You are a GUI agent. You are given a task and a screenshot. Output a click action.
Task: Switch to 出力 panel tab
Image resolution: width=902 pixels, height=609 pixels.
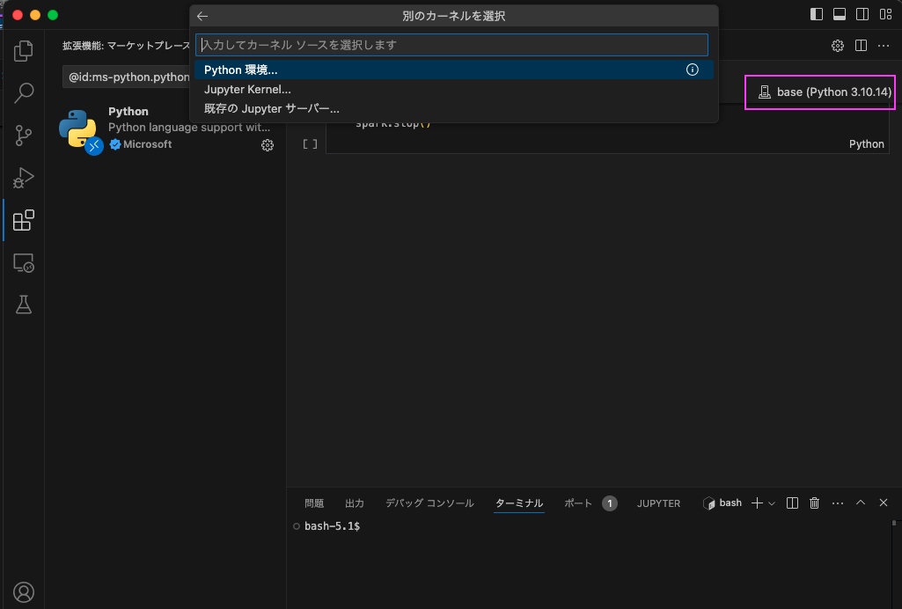tap(355, 503)
